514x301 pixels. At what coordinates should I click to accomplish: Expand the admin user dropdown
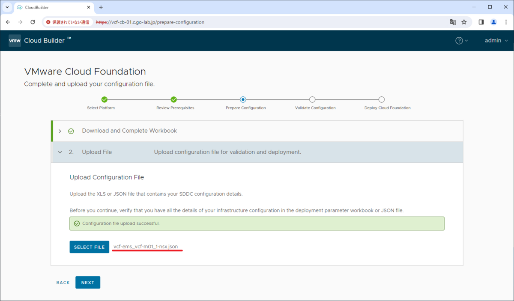496,41
